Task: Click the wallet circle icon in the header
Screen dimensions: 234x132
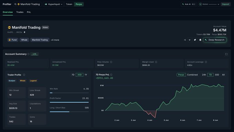Action: [200, 4]
